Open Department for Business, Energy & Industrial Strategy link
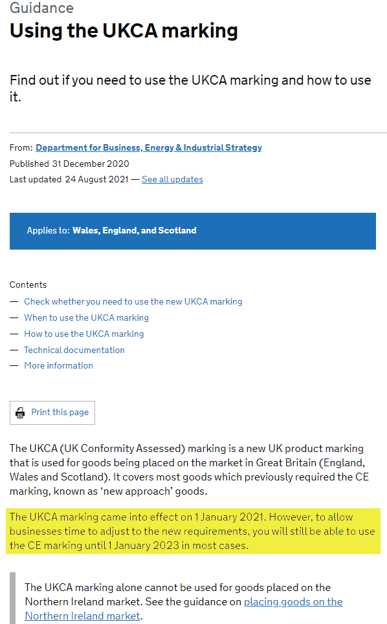 [x=149, y=147]
